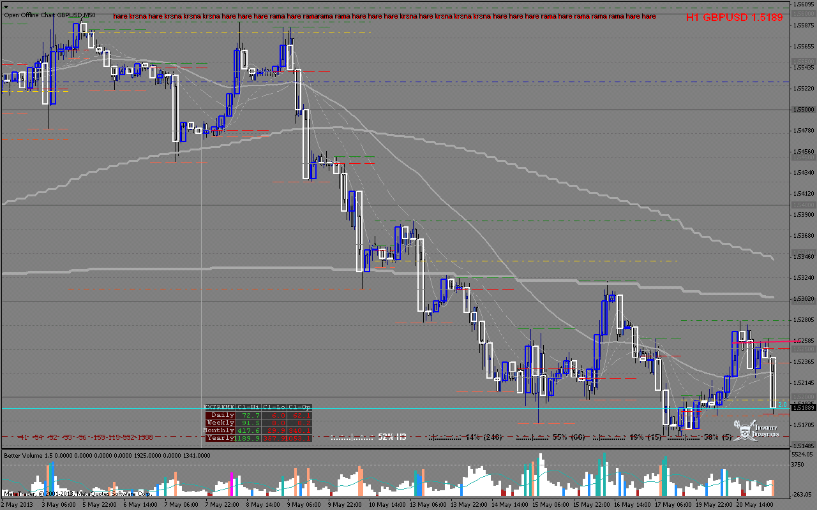Click the Monthly Cl-Op value 340.1

point(300,430)
